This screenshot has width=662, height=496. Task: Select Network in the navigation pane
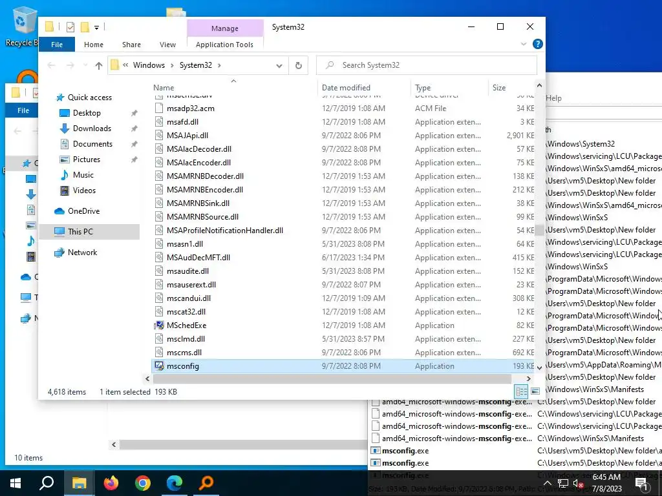coord(82,253)
